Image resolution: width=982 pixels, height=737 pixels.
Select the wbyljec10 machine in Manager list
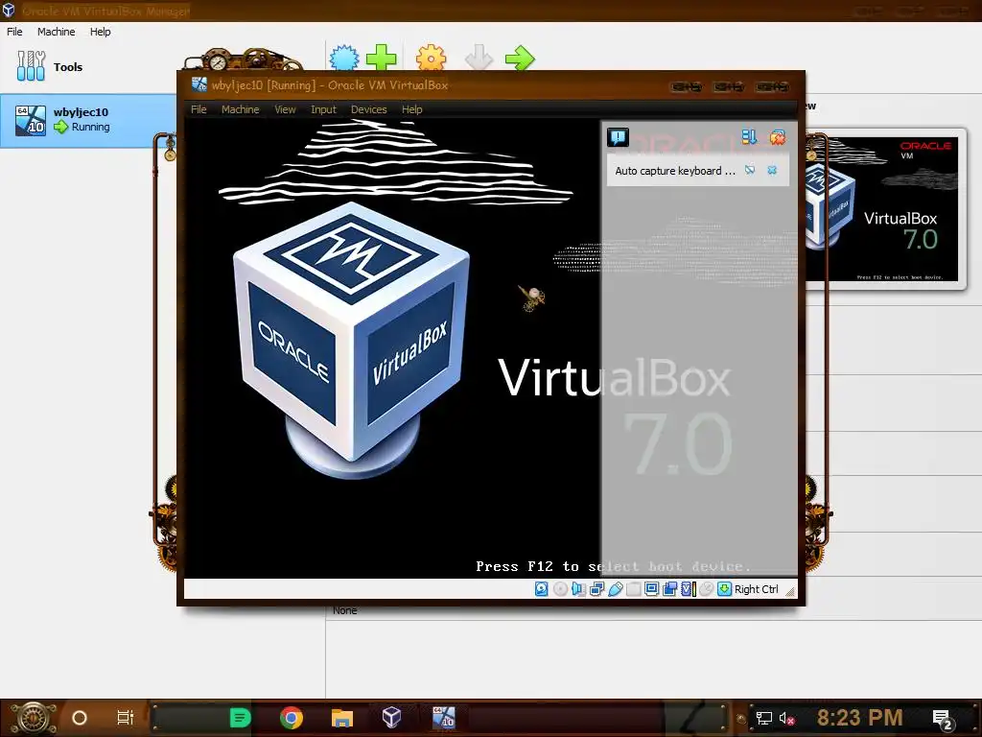[x=88, y=120]
